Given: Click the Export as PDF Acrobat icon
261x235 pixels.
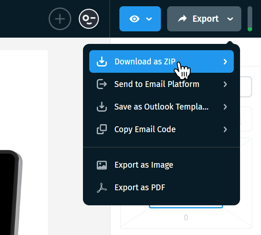Looking at the screenshot, I should pyautogui.click(x=102, y=188).
